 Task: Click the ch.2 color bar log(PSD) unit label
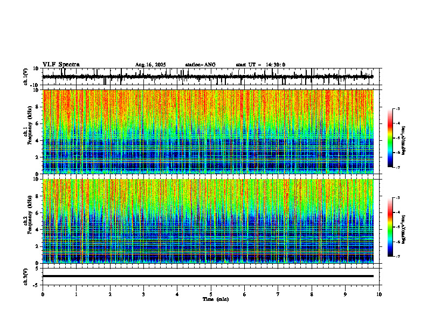click(404, 229)
